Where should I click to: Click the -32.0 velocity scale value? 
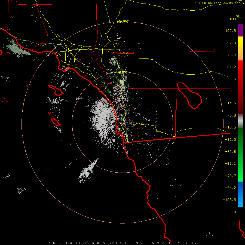coord(231,140)
